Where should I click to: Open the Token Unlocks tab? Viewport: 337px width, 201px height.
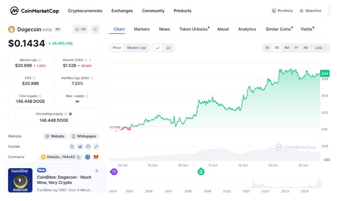194,29
